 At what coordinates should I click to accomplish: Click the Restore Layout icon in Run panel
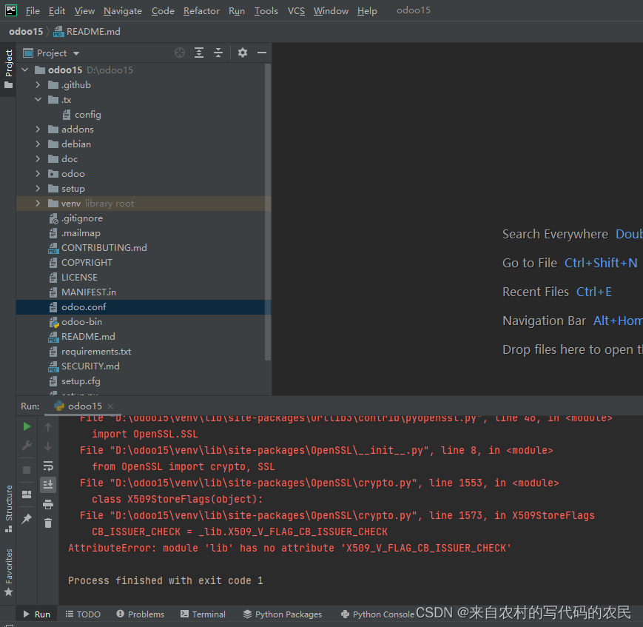tap(27, 494)
